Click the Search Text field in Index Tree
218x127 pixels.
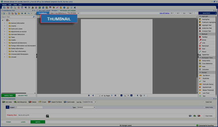[17, 17]
